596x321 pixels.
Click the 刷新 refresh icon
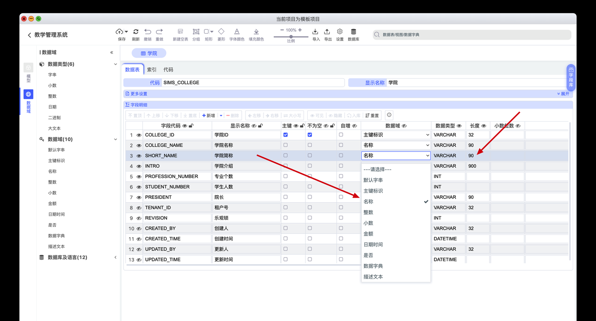[135, 33]
